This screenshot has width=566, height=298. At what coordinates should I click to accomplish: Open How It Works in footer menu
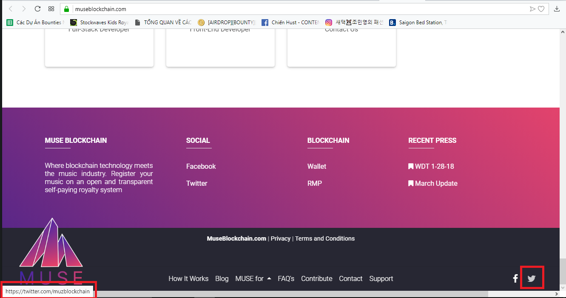(x=188, y=278)
